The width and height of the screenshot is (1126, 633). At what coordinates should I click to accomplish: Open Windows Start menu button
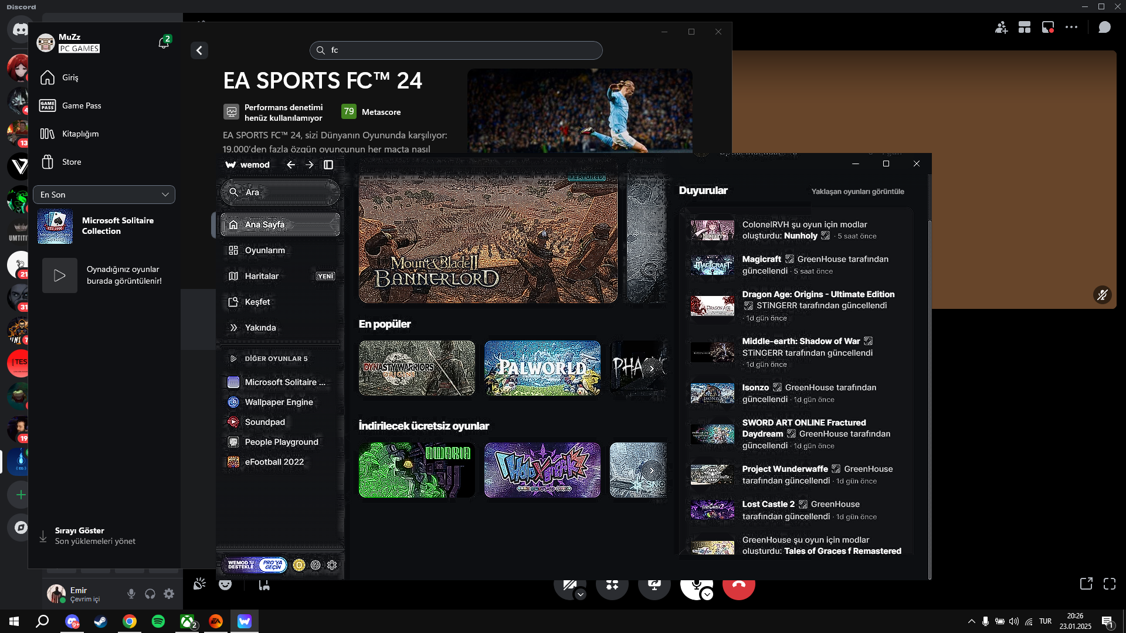14,621
